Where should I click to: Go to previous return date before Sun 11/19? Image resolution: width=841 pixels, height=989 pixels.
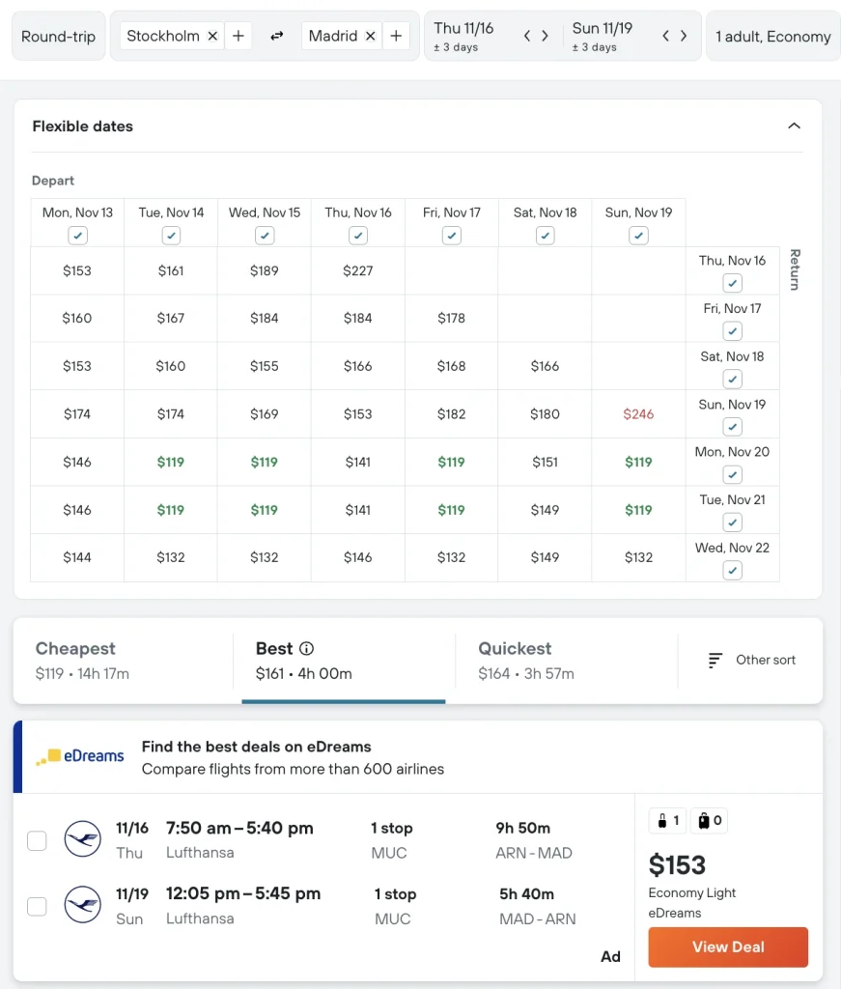pyautogui.click(x=665, y=36)
